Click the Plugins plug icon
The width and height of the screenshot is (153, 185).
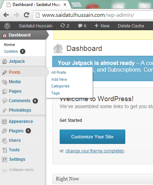pos(4,131)
